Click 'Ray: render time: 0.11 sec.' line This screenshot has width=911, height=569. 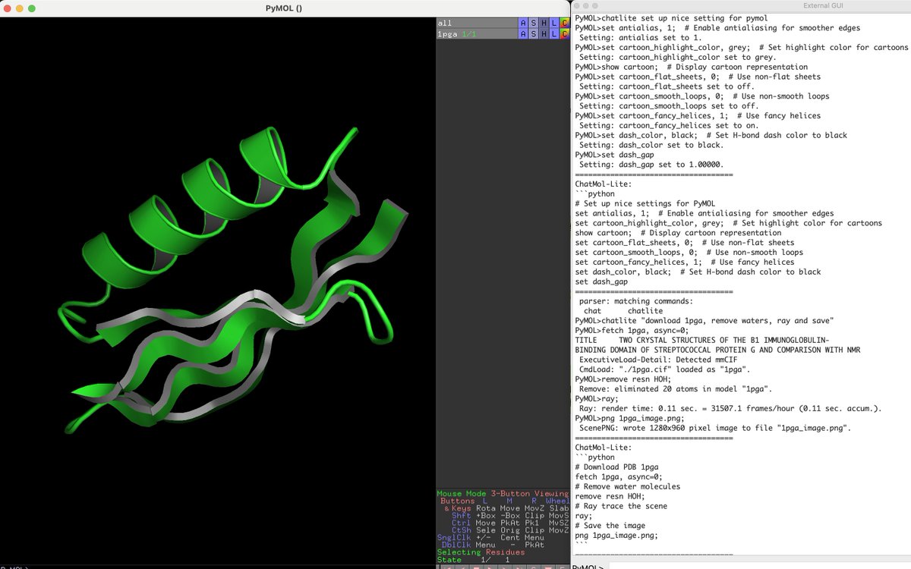[730, 409]
